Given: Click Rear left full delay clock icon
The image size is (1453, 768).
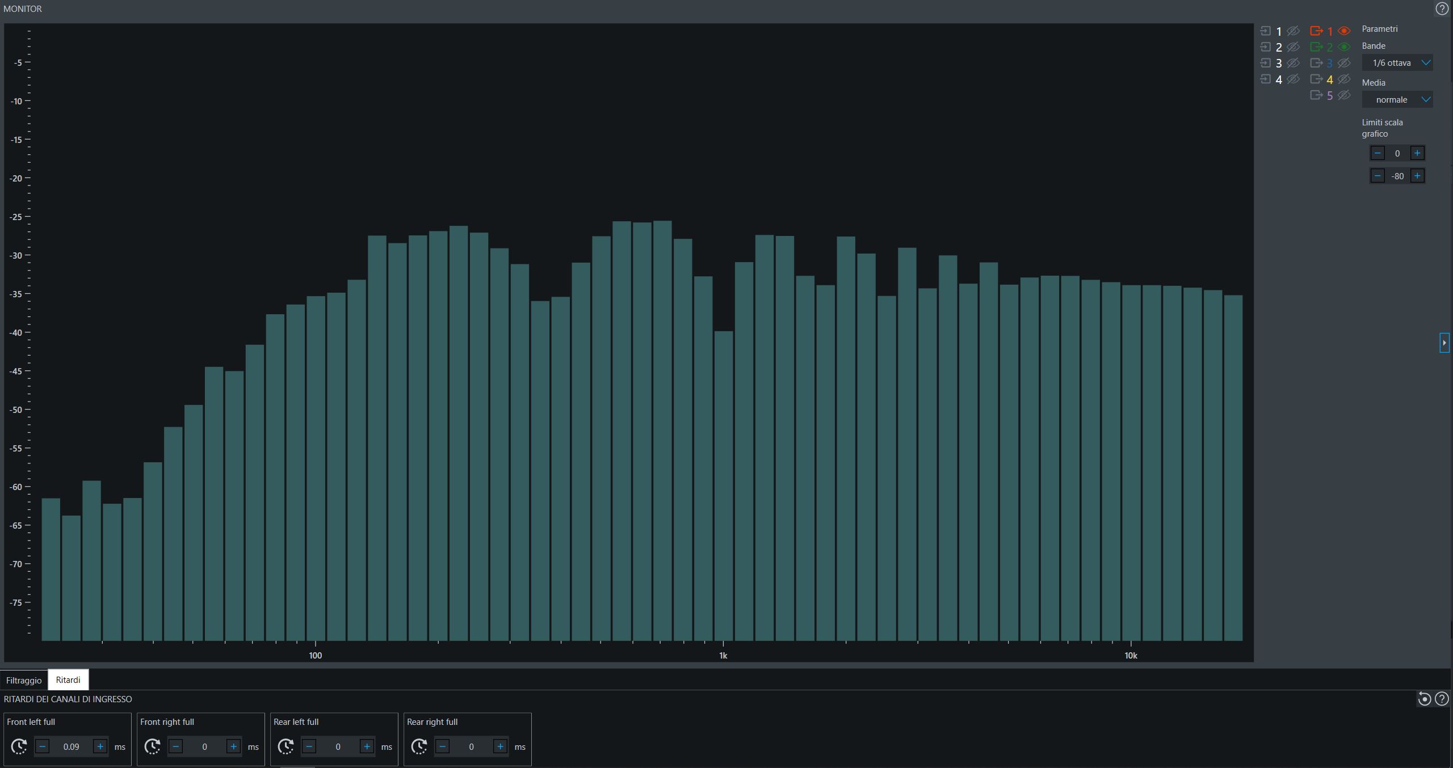Looking at the screenshot, I should 285,746.
